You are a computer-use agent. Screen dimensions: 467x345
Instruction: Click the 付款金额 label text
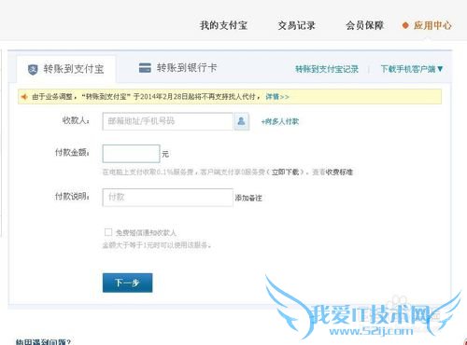tap(72, 152)
